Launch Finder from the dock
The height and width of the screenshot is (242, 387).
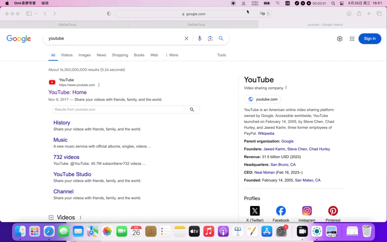(20, 232)
